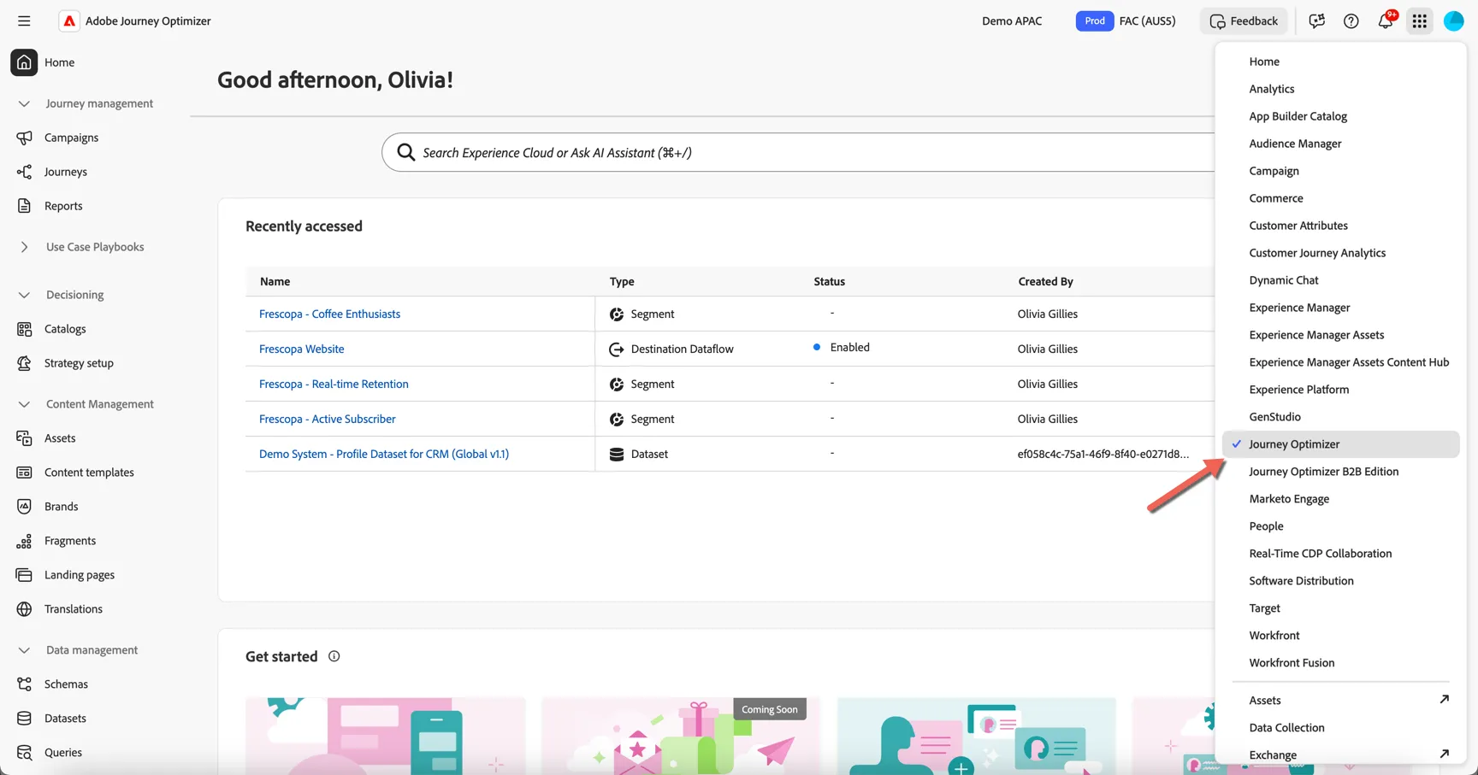
Task: Open the user profile avatar
Action: point(1453,21)
